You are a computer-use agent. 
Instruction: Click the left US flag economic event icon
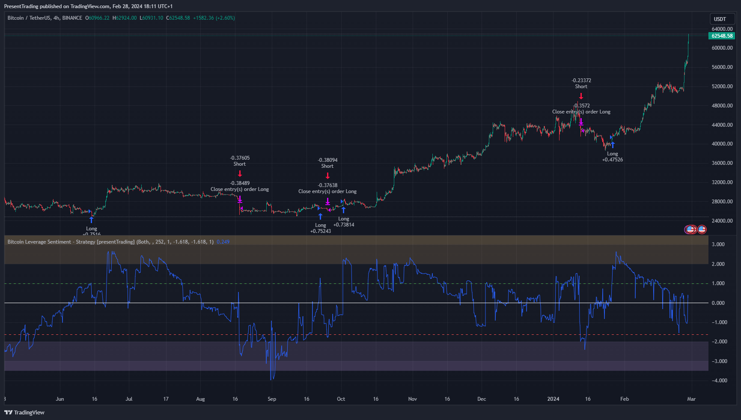tap(690, 229)
